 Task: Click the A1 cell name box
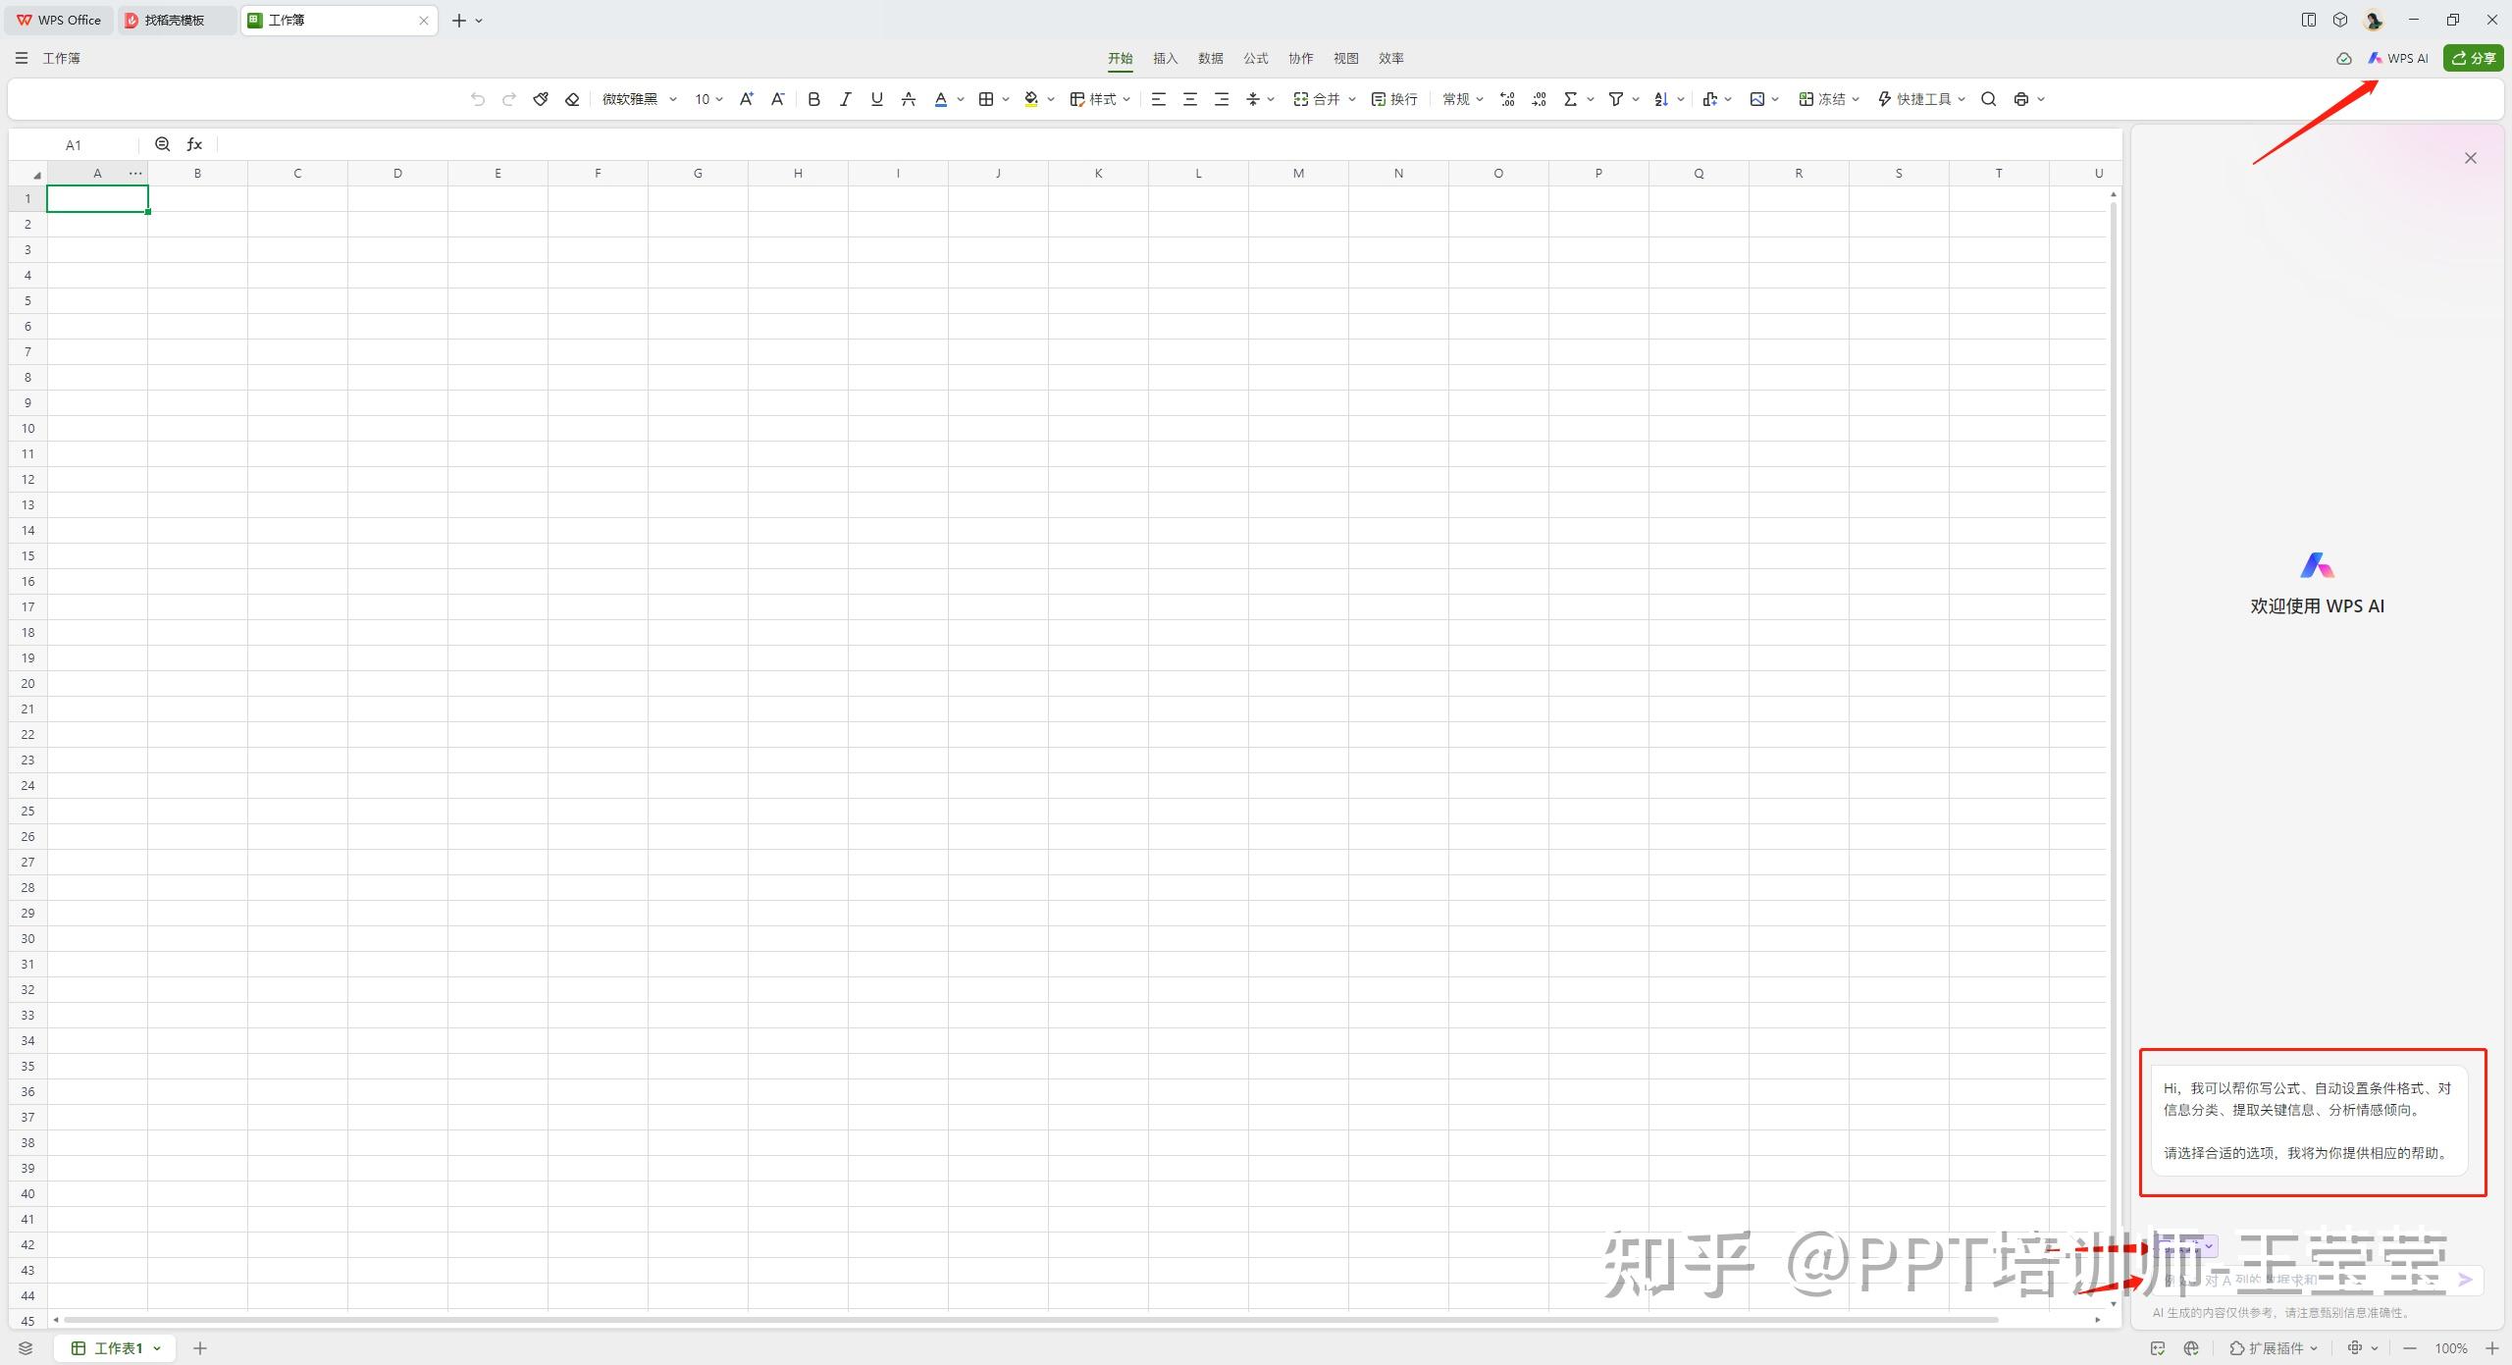click(74, 145)
